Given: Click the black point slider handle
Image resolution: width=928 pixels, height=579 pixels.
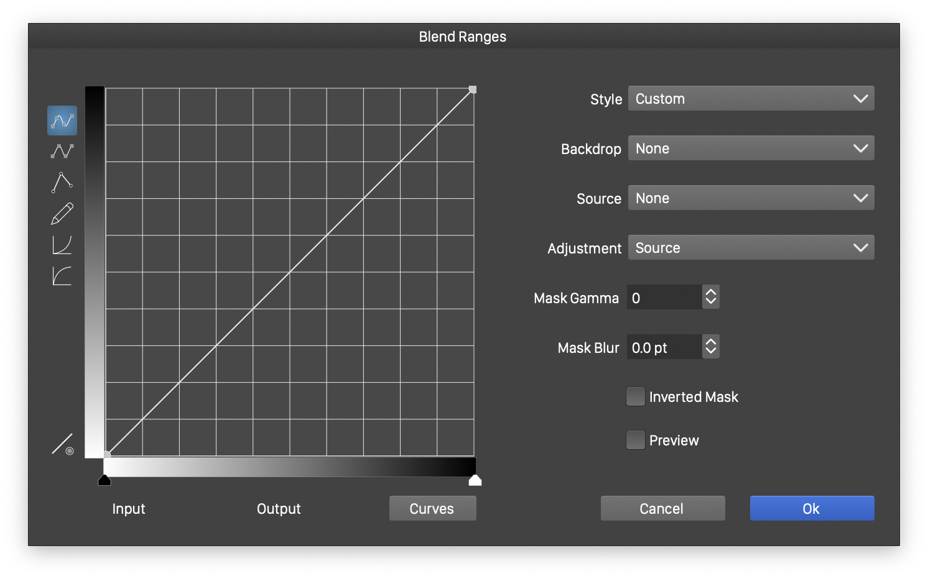Looking at the screenshot, I should tap(104, 480).
